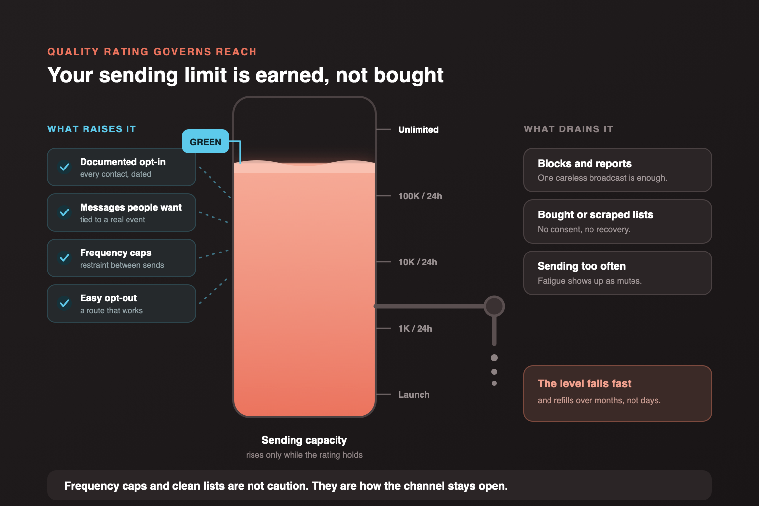Click the checkmark icon beside Easy opt-out
The width and height of the screenshot is (759, 506).
pos(64,303)
